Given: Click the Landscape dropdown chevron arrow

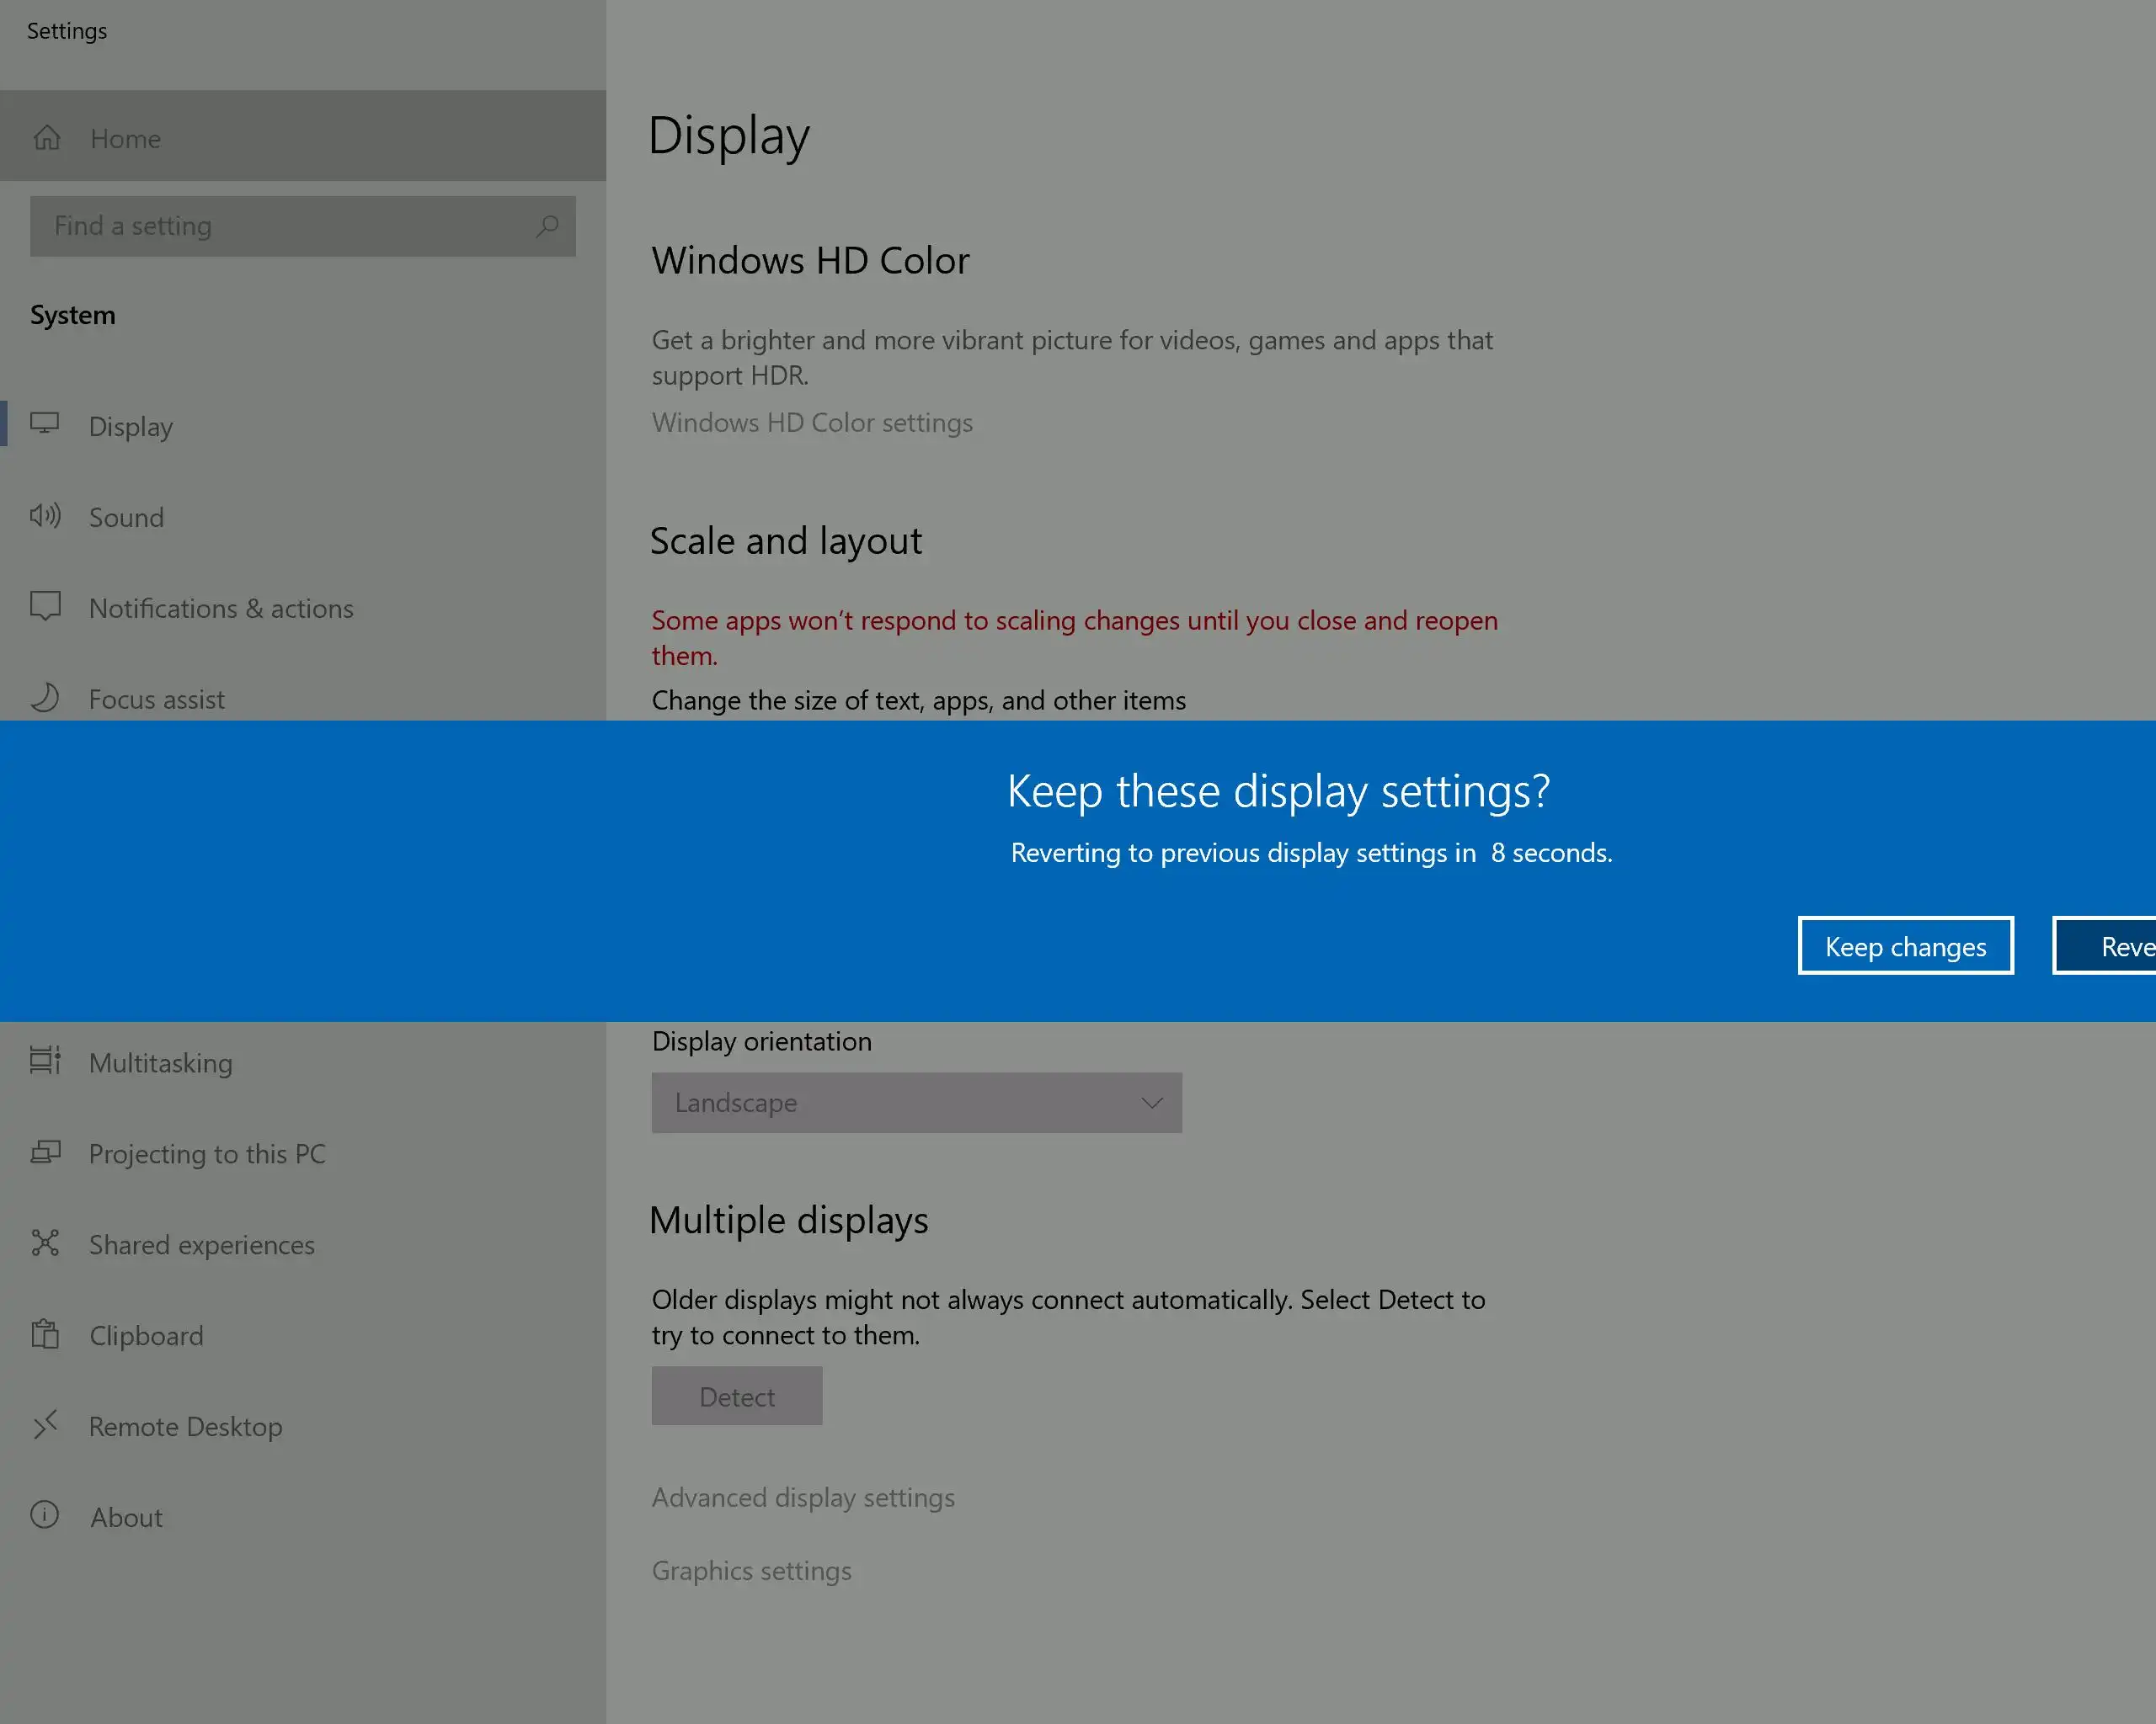Looking at the screenshot, I should tap(1152, 1103).
